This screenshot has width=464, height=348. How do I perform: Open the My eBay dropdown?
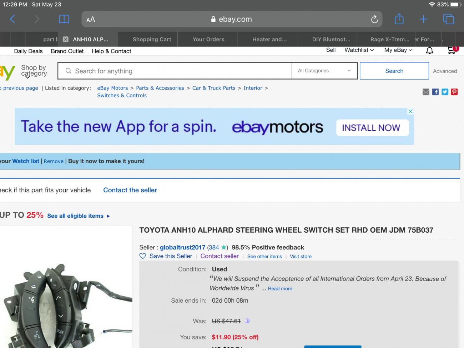coord(398,50)
